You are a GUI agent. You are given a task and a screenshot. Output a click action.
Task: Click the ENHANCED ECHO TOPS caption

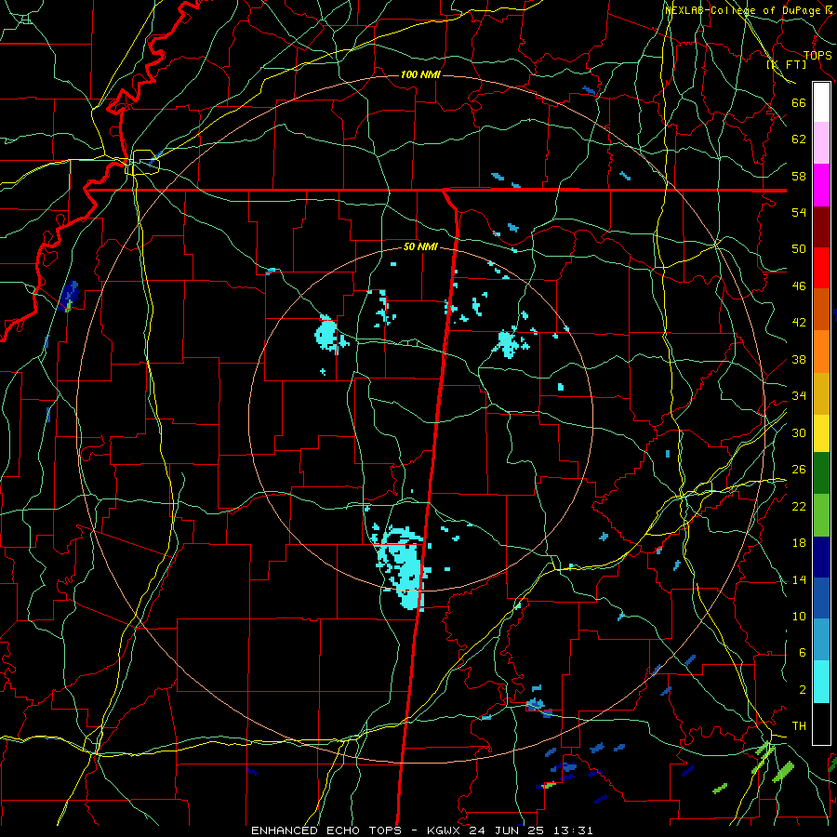(x=326, y=830)
